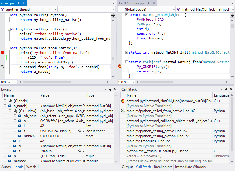The width and height of the screenshot is (235, 171).
Task: Click the split-editor handle in main.py
Action: [x=113, y=15]
